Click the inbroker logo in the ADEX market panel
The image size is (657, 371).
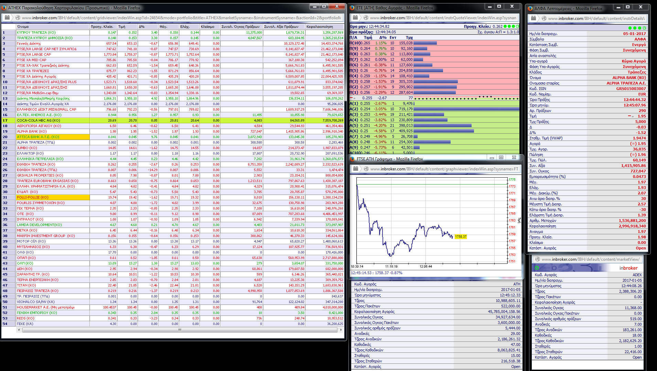click(x=628, y=268)
